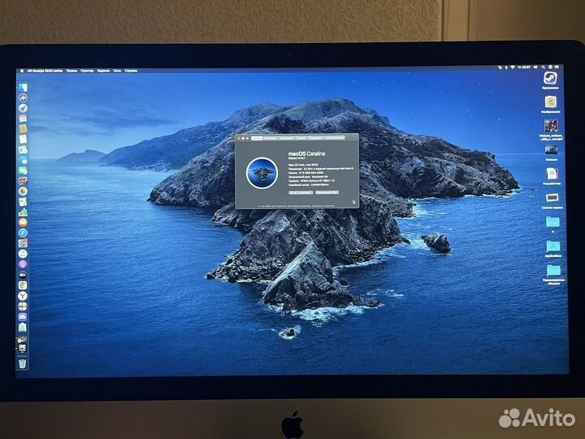Launch Safari compass icon in Dock

pos(23,233)
